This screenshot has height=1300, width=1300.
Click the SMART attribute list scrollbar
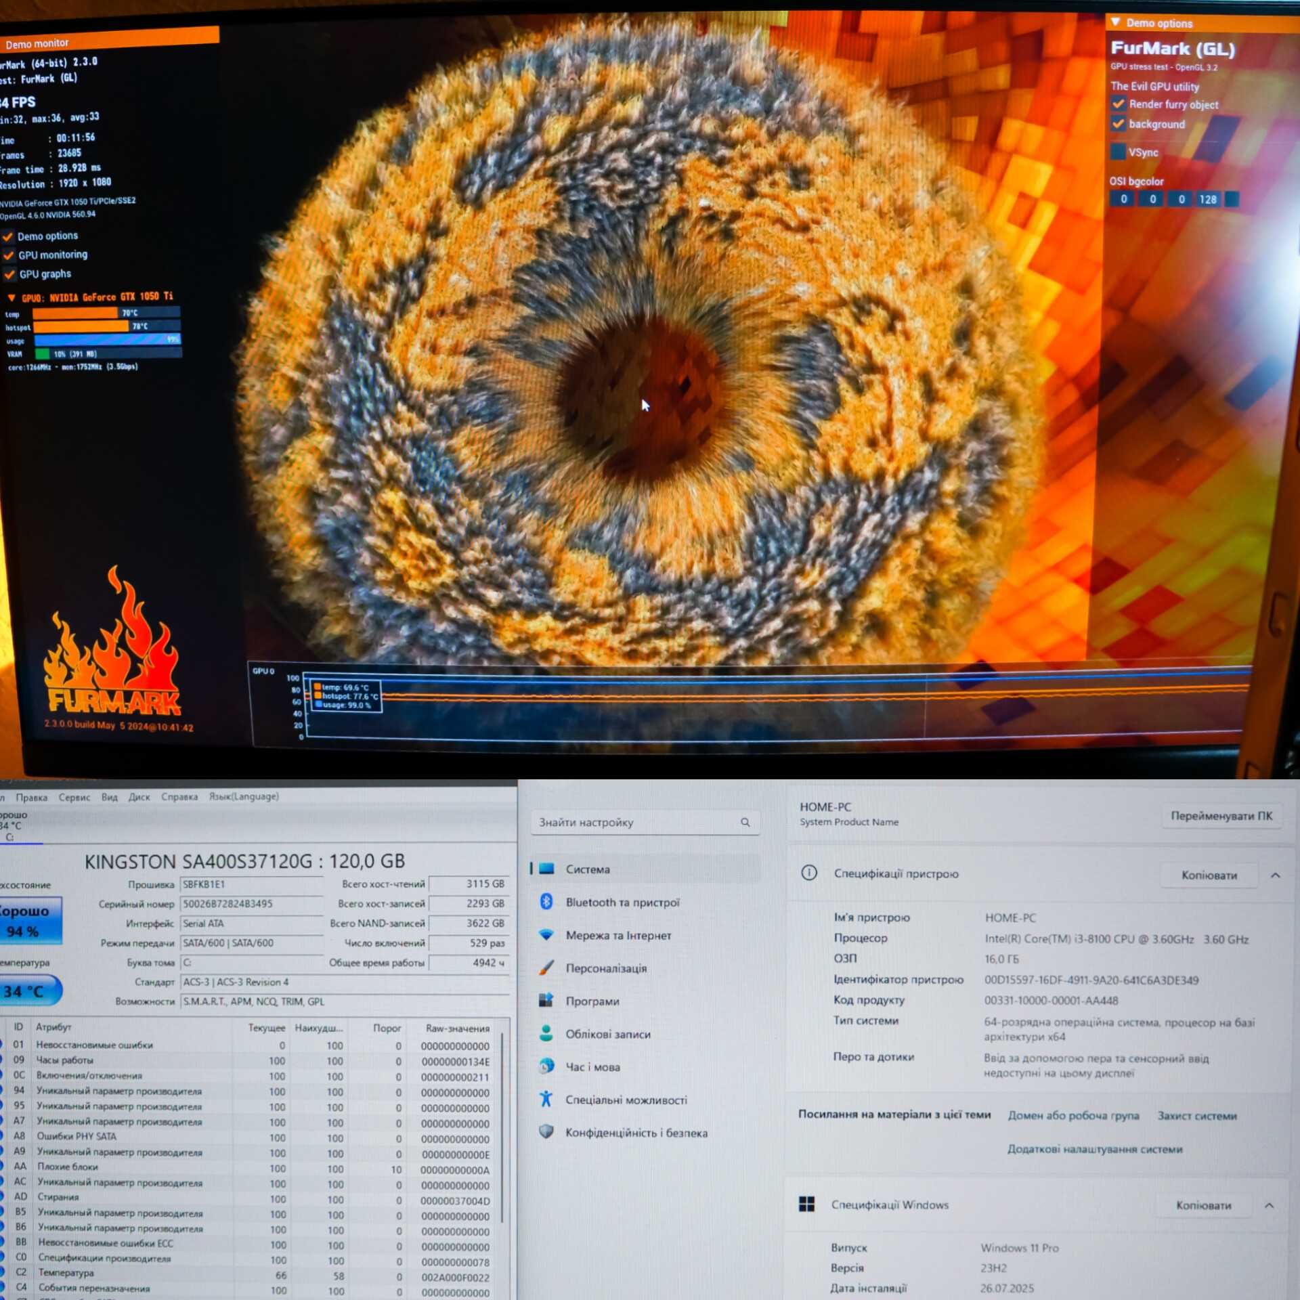click(502, 1127)
